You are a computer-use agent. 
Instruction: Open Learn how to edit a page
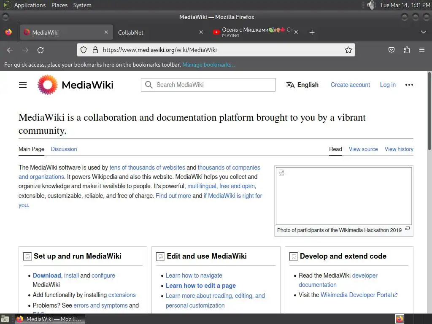(201, 286)
